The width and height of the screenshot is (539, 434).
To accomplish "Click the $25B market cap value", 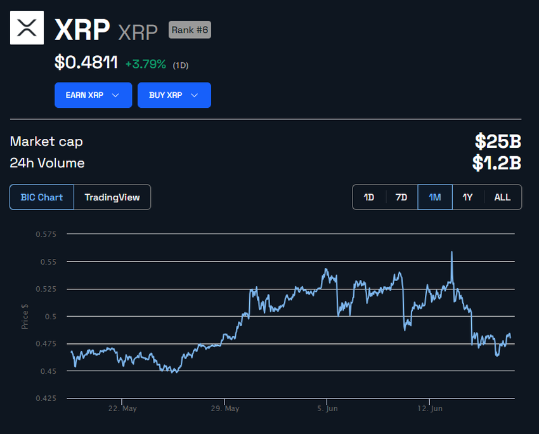I will click(x=498, y=141).
